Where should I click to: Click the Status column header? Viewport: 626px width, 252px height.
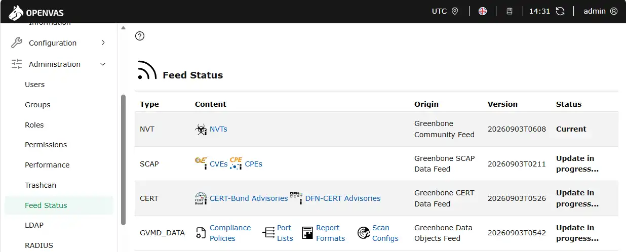pos(569,104)
